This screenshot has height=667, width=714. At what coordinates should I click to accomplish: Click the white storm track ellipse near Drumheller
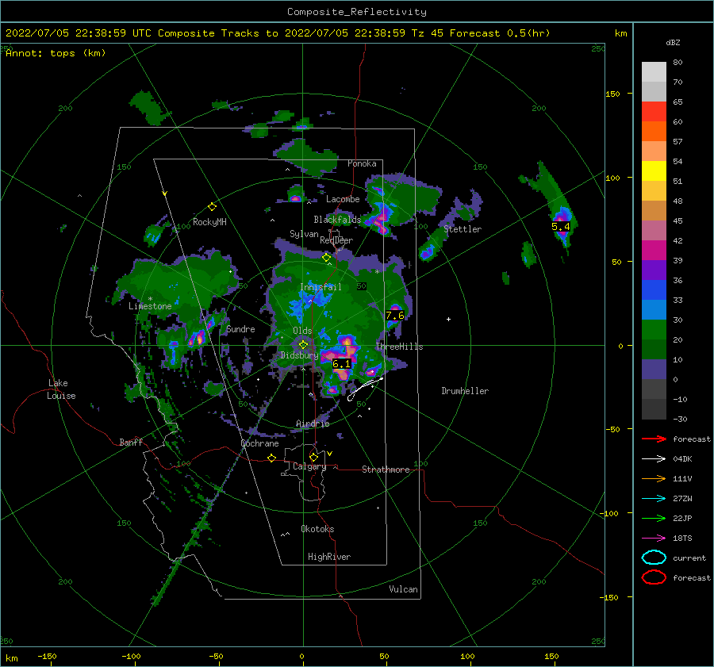(365, 389)
